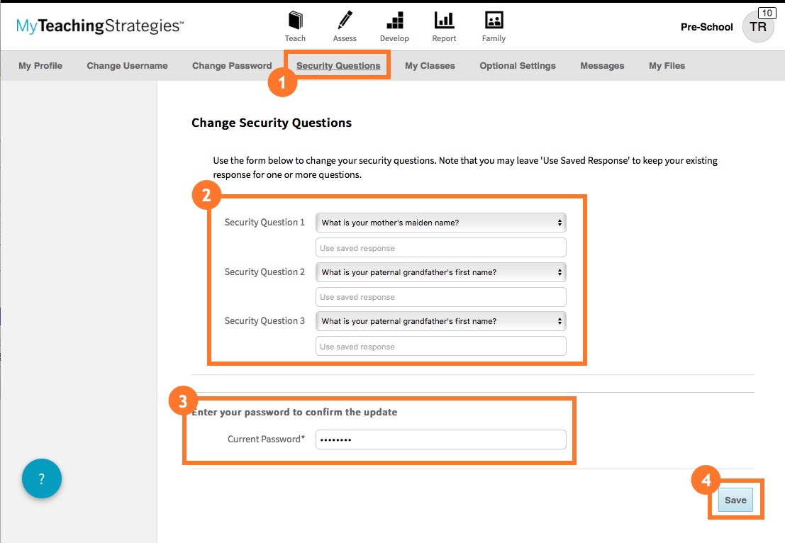Open the Security Question 3 dropdown
This screenshot has width=785, height=543.
[x=440, y=320]
